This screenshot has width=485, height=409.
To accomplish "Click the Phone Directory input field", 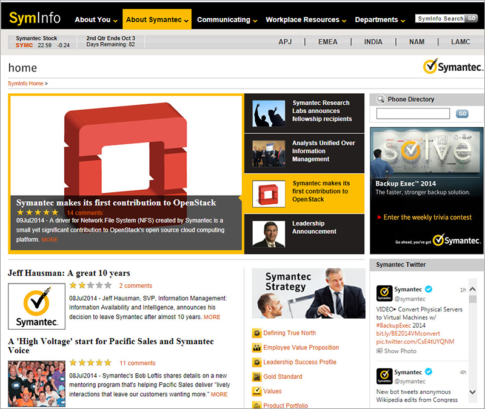I will pos(413,113).
